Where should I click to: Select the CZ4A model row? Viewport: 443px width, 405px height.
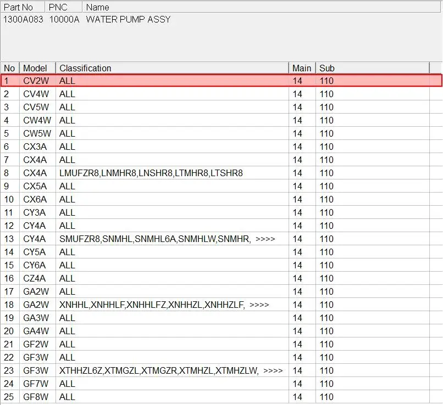point(221,278)
